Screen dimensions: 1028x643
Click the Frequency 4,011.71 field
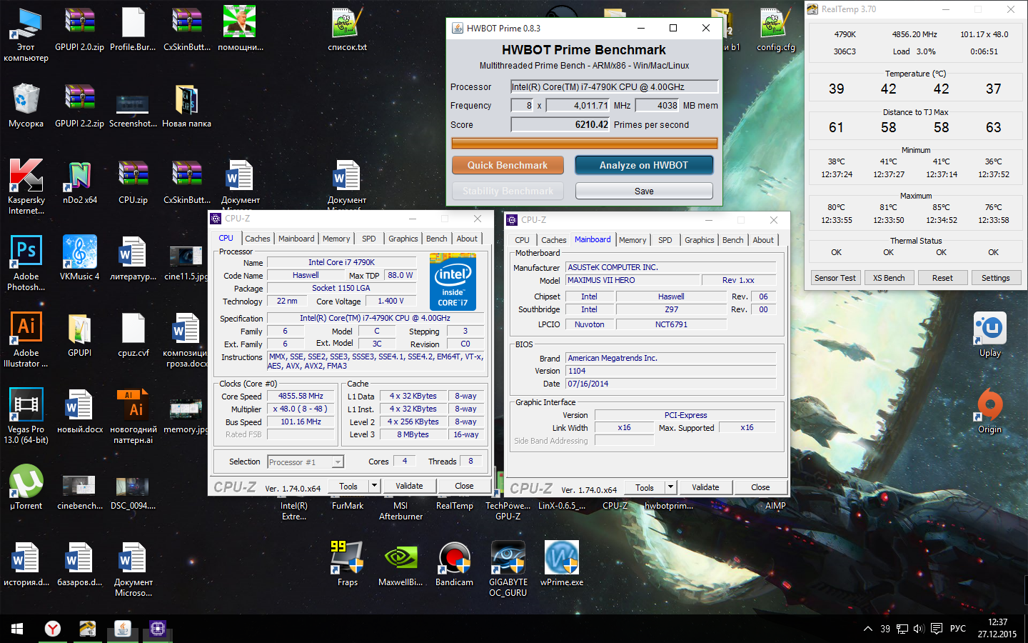578,105
